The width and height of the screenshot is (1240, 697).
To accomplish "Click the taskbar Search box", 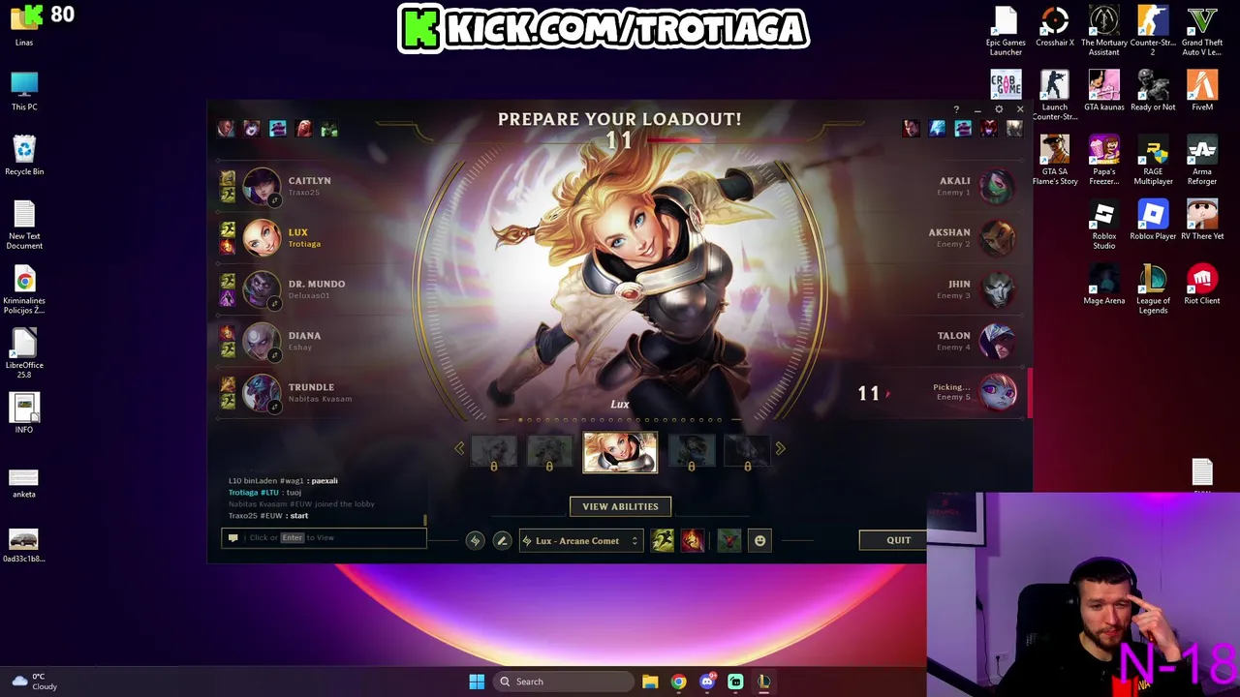I will pos(564,682).
